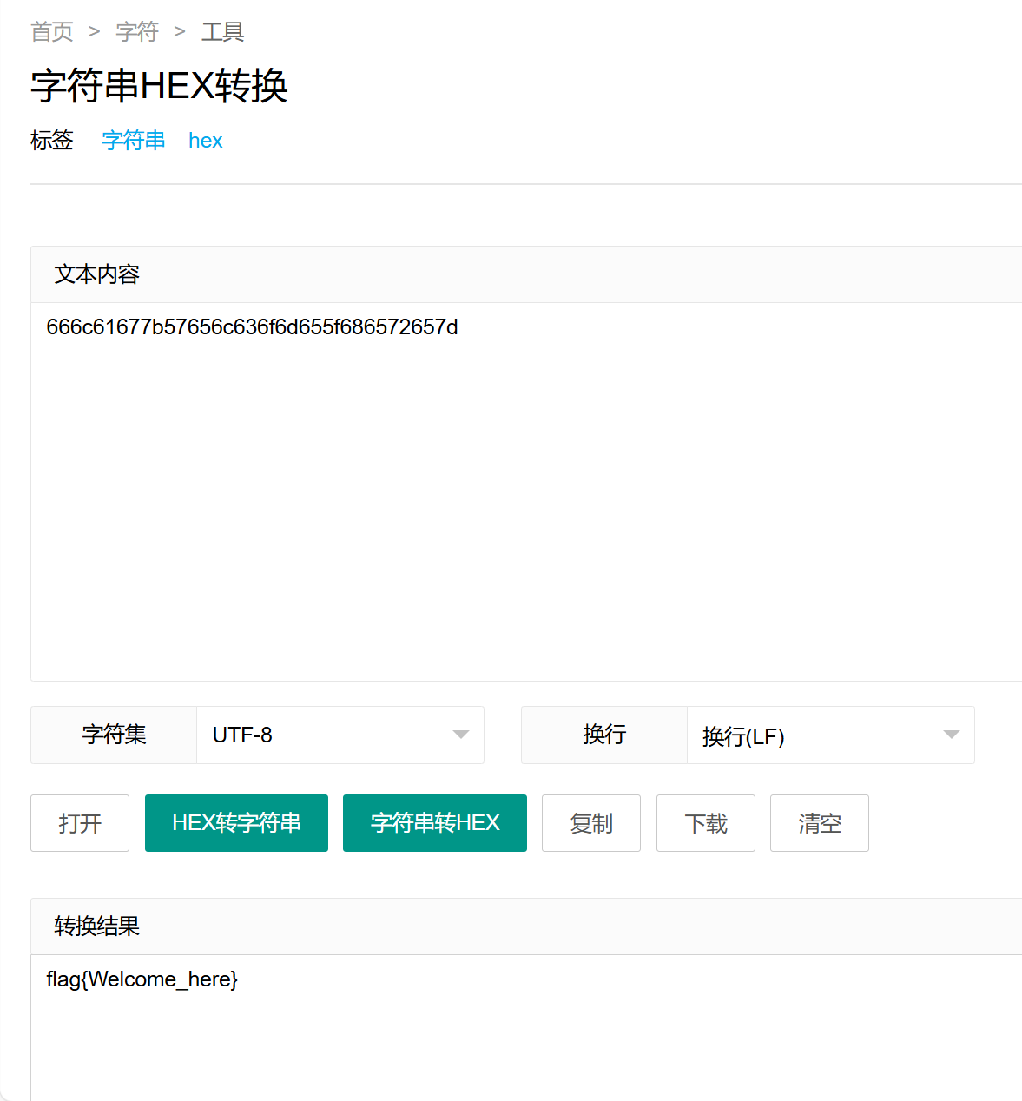The width and height of the screenshot is (1022, 1101).
Task: Open the 字符 breadcrumb link
Action: (x=137, y=32)
